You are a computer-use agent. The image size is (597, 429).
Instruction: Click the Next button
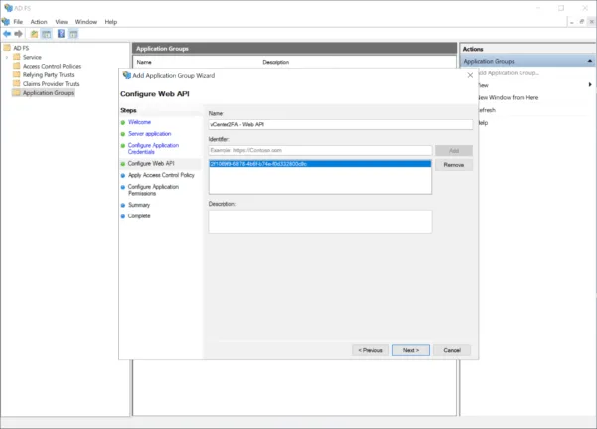411,350
